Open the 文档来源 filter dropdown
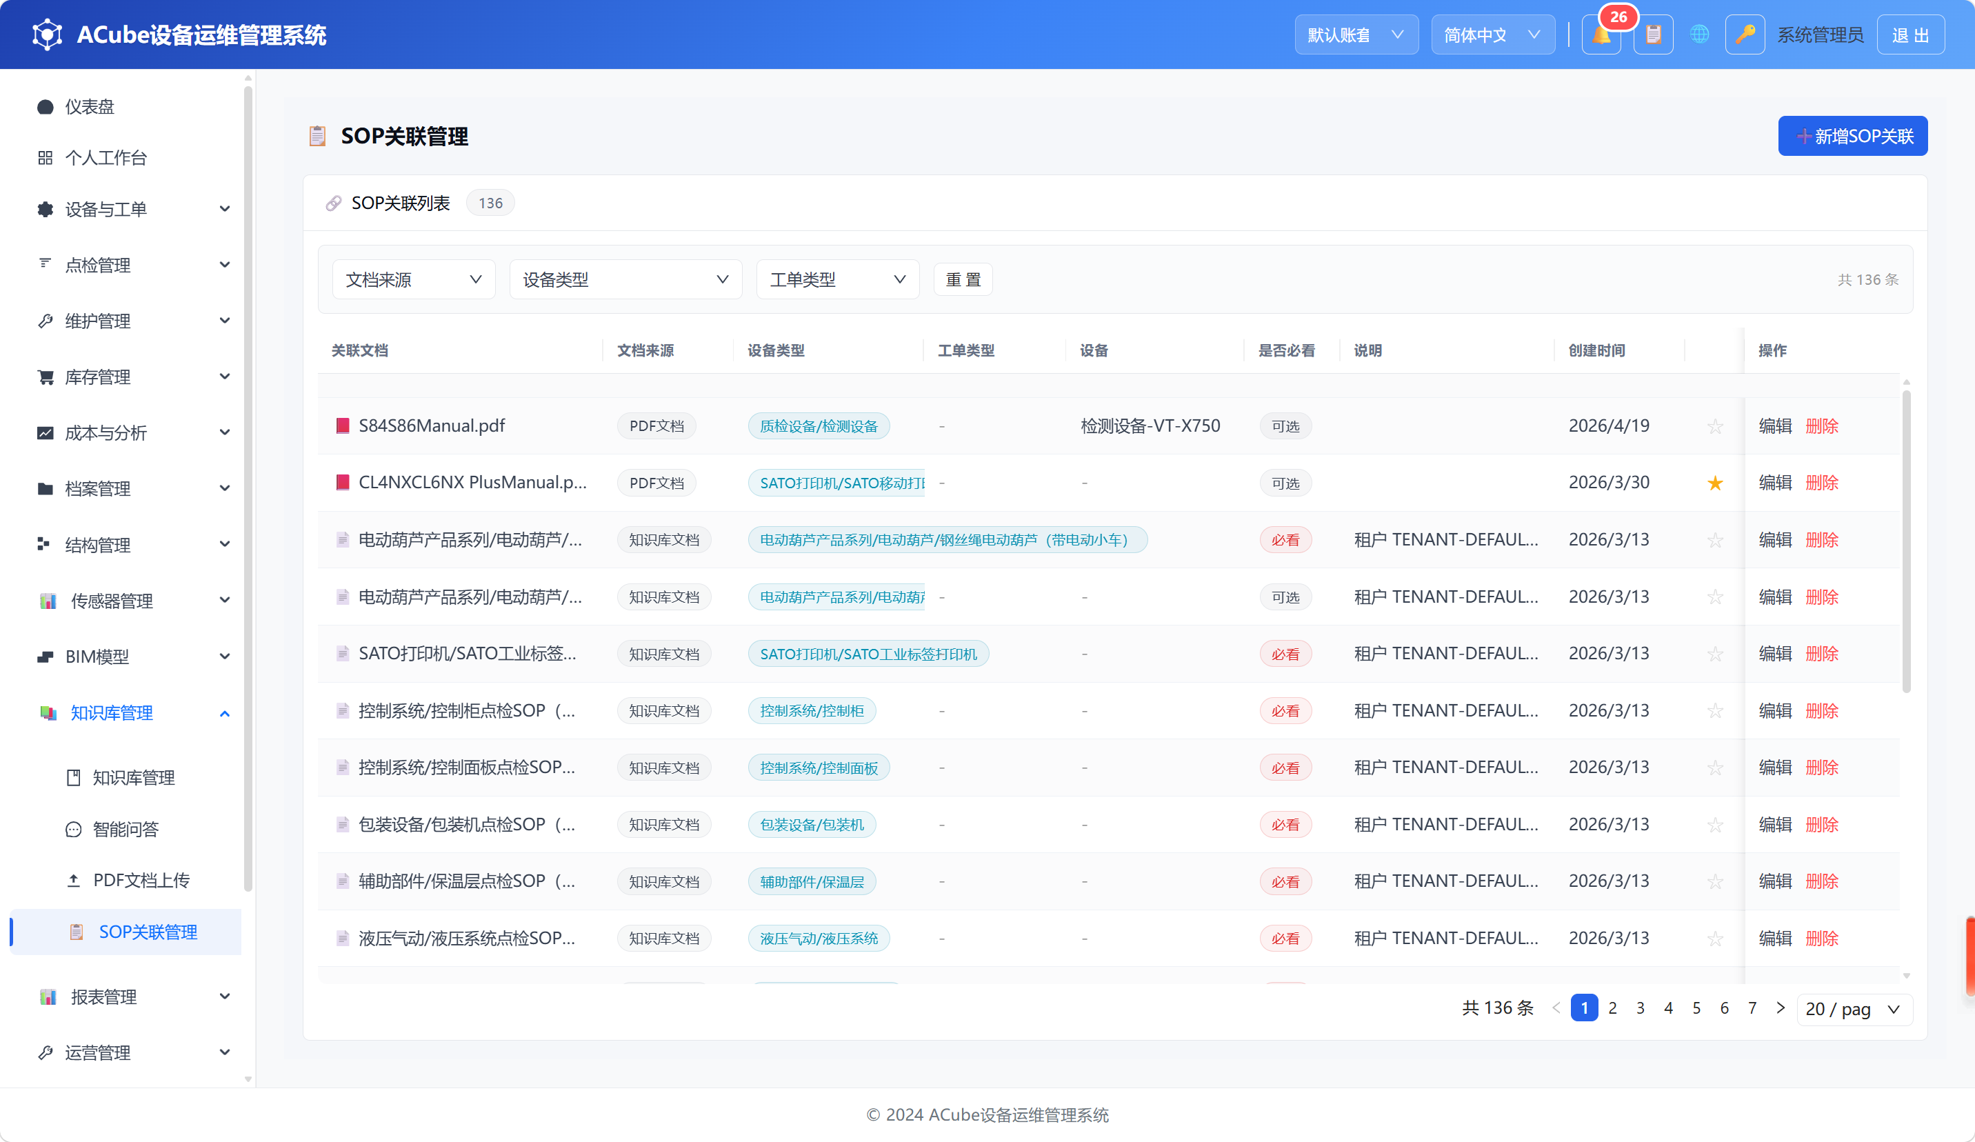Screen dimensions: 1975x1142 click(x=414, y=280)
